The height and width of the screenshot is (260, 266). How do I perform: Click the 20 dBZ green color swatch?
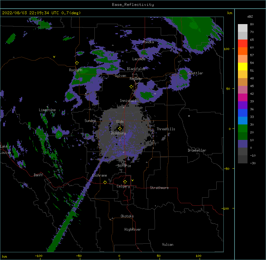click(243, 128)
